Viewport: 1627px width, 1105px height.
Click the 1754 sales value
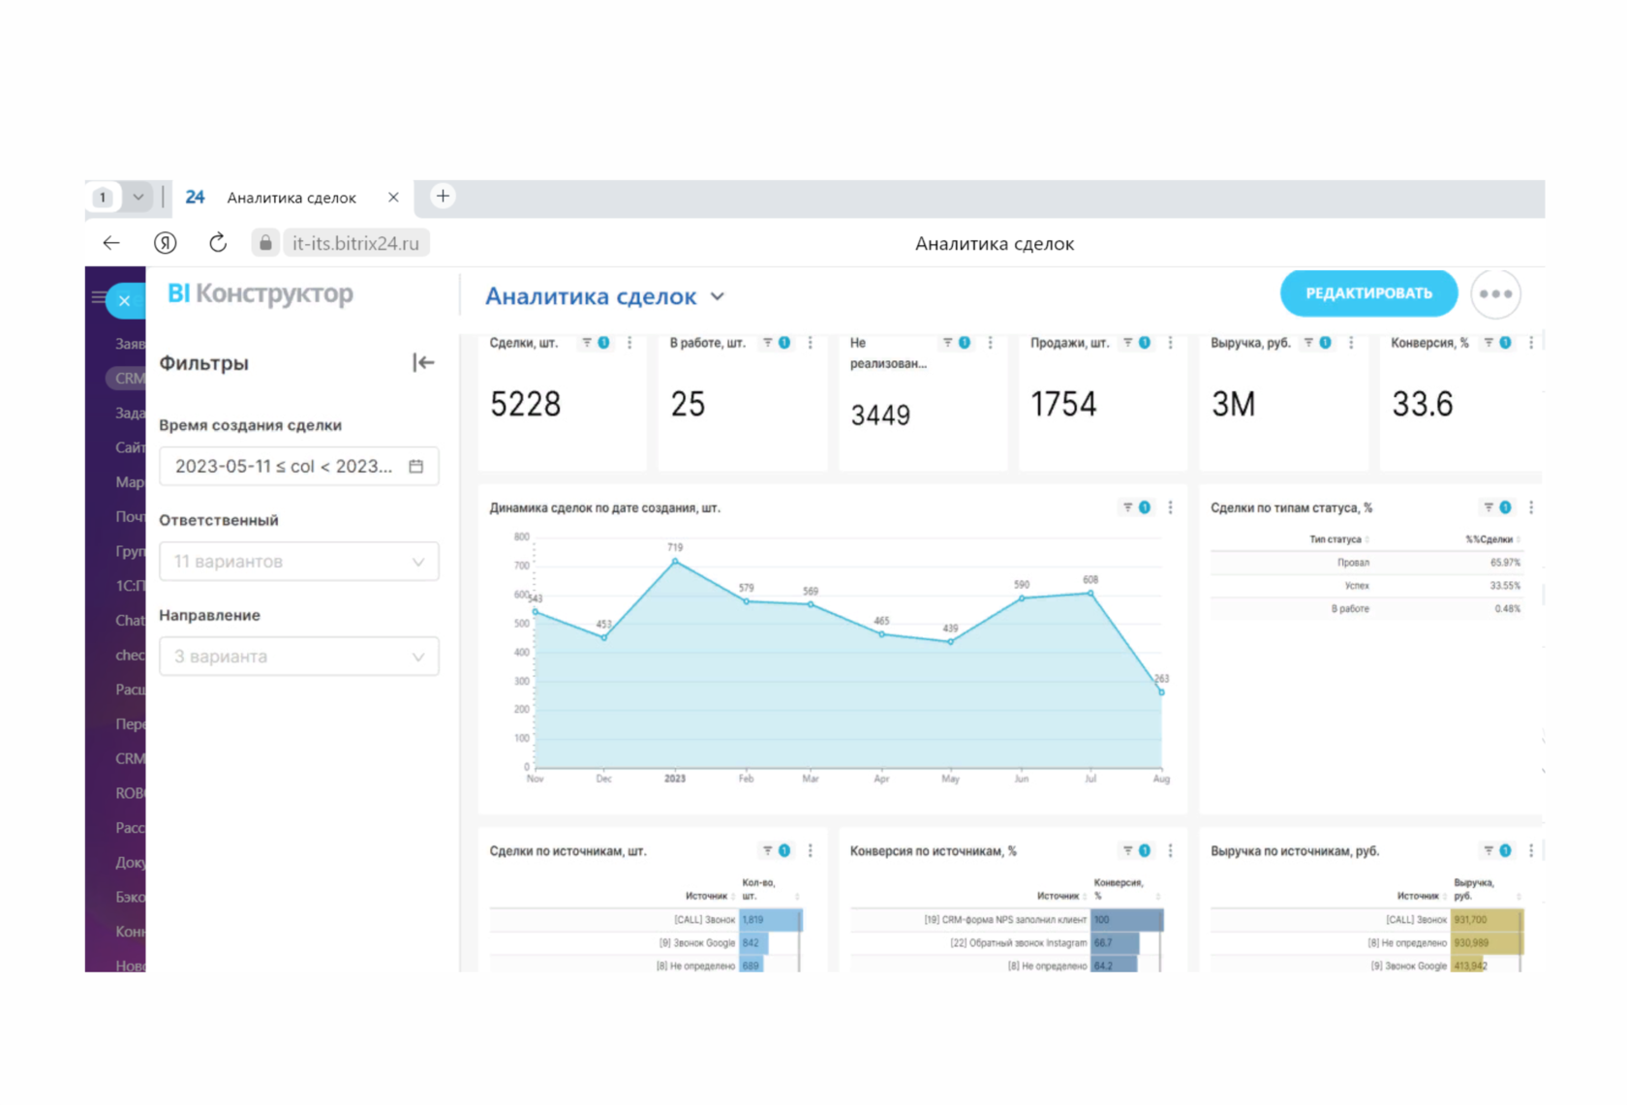pos(1063,404)
